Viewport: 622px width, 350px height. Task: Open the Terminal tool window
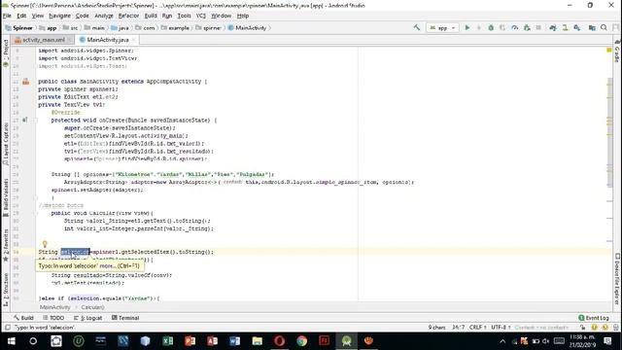coord(125,318)
